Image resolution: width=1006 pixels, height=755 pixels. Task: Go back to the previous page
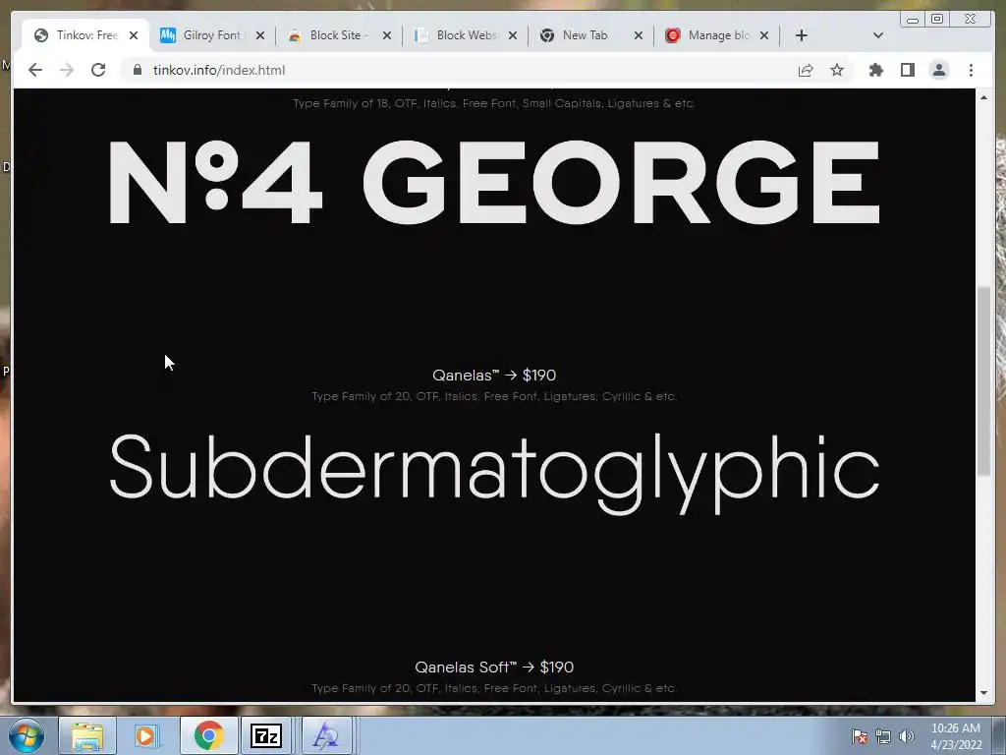(x=35, y=70)
